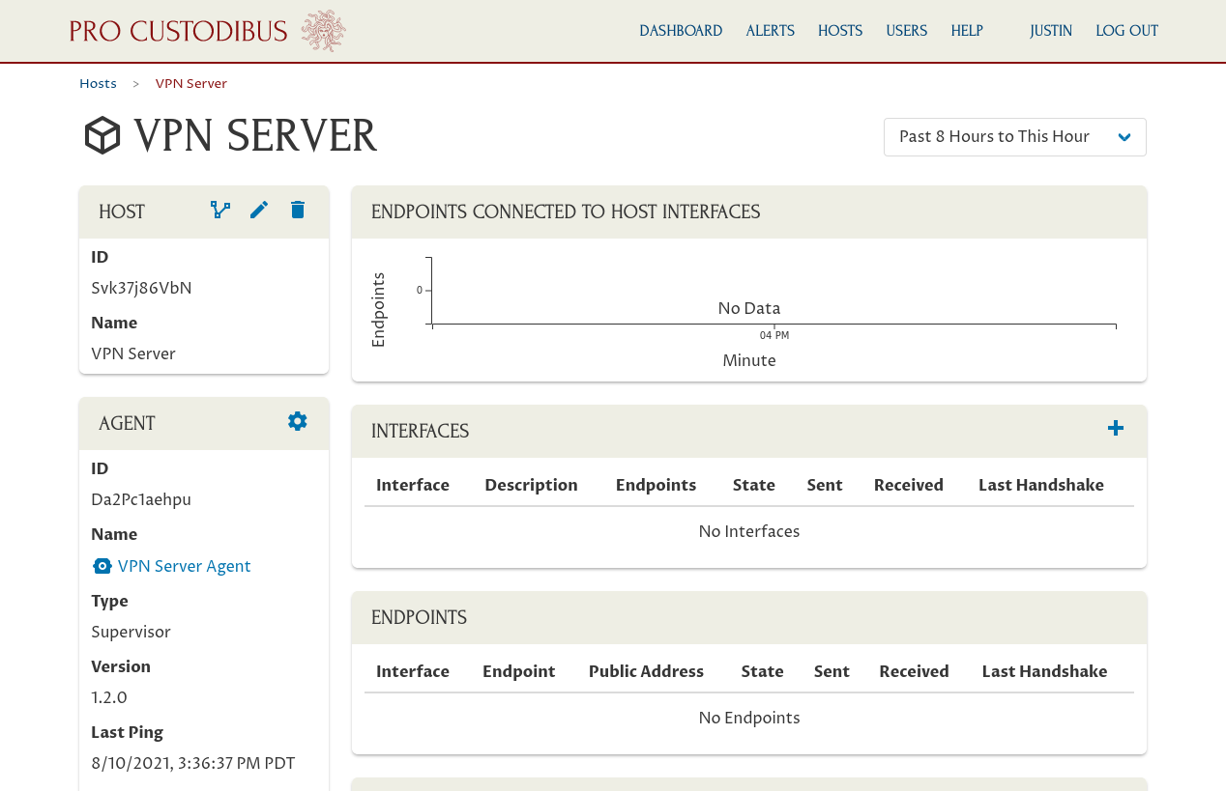Click the agent version 1.2.0
Screen dimensions: 1226x791
click(x=109, y=697)
